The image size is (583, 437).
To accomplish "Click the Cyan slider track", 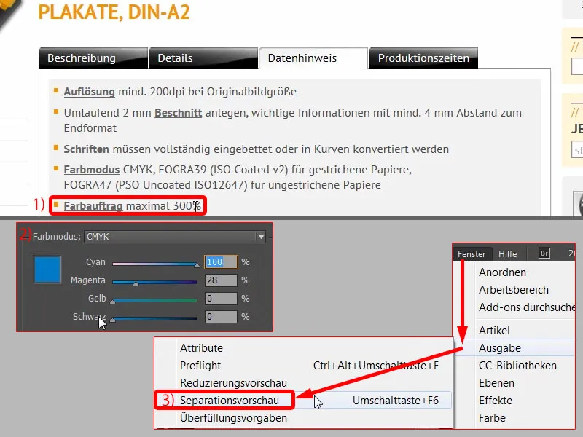I will pos(154,264).
